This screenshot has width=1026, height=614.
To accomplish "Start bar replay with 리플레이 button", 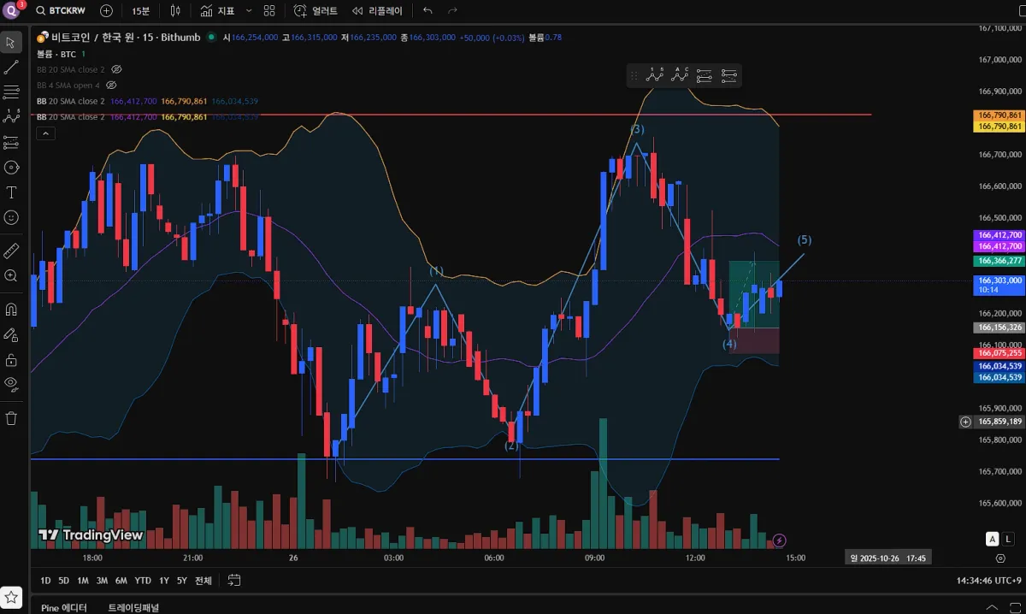I will 377,11.
